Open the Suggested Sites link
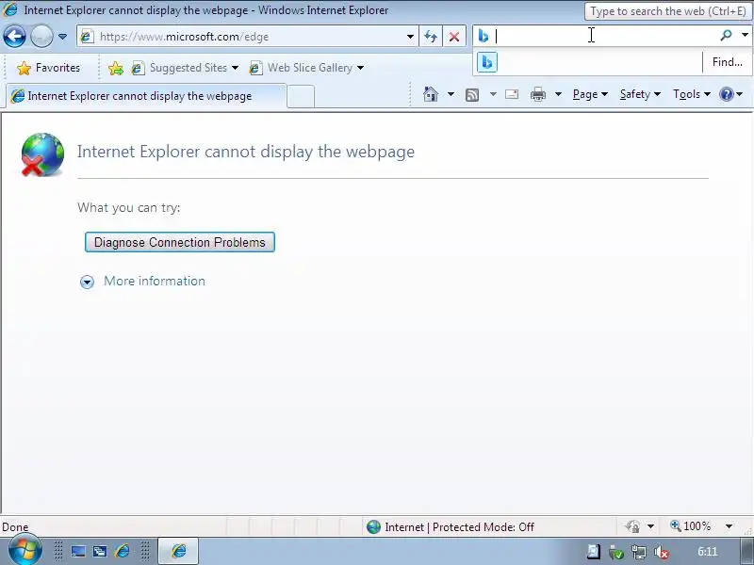 point(179,68)
